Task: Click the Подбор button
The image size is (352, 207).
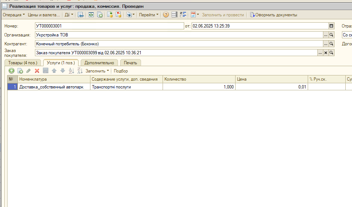Action: (121, 71)
